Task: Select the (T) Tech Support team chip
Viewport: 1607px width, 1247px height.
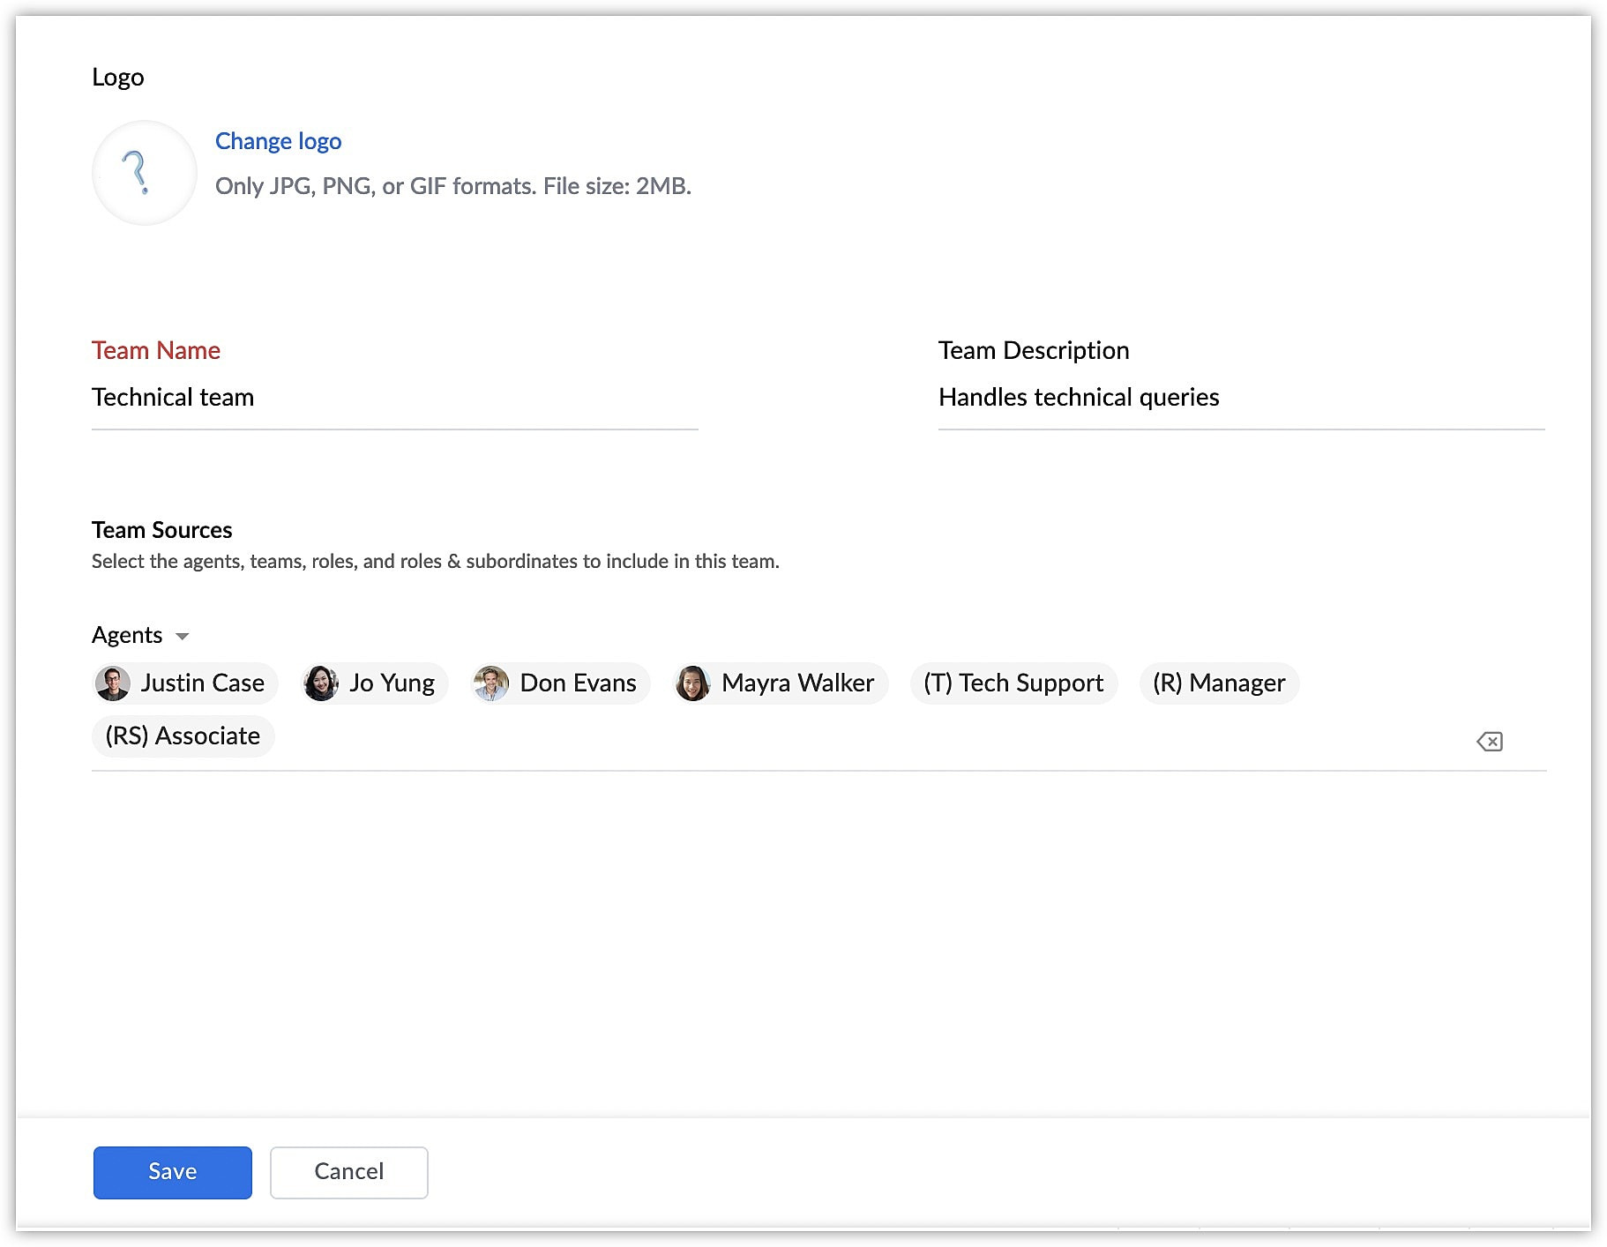Action: pyautogui.click(x=1013, y=683)
